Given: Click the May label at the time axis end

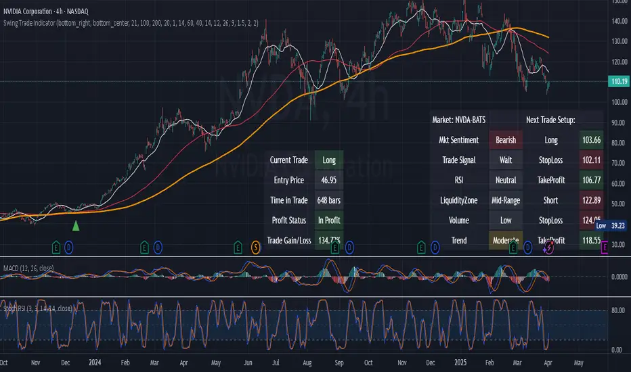Looking at the screenshot, I should click(578, 363).
